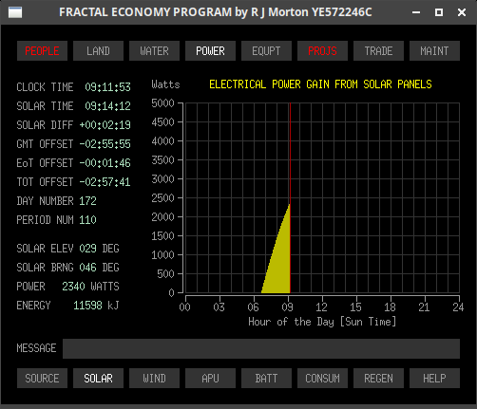Click the GMT OFFSET value -02:55:55
This screenshot has height=409, width=477.
[x=105, y=144]
